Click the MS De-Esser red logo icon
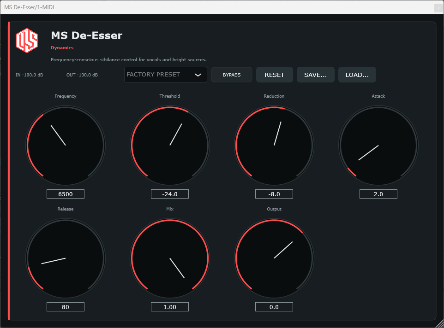The height and width of the screenshot is (328, 444). [27, 41]
